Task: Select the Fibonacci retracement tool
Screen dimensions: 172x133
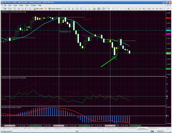Action: pos(132,9)
